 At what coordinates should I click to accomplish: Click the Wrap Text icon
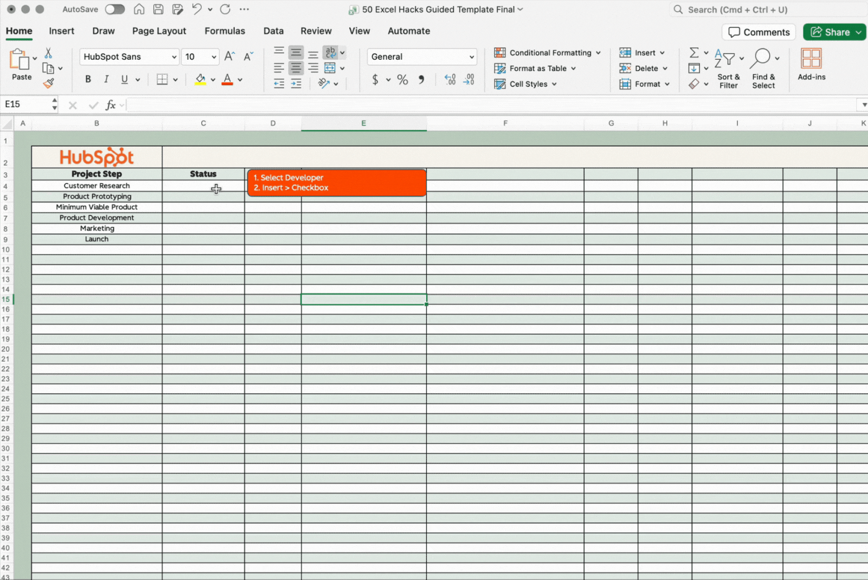(x=331, y=52)
